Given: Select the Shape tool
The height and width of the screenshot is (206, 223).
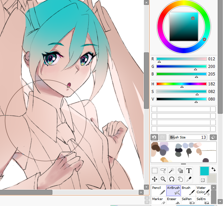Looking at the screenshot, I should pos(180,170).
